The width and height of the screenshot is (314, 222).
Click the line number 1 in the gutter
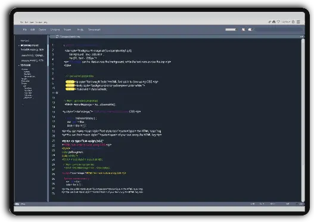[x=53, y=45]
